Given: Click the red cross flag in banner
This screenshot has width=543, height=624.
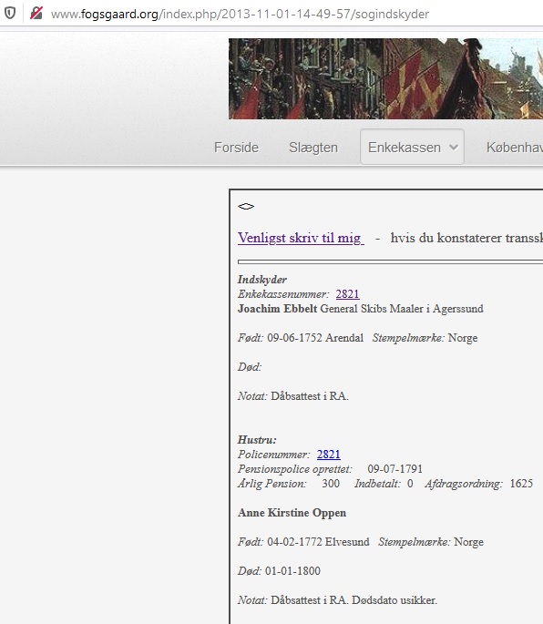Looking at the screenshot, I should coord(414,89).
